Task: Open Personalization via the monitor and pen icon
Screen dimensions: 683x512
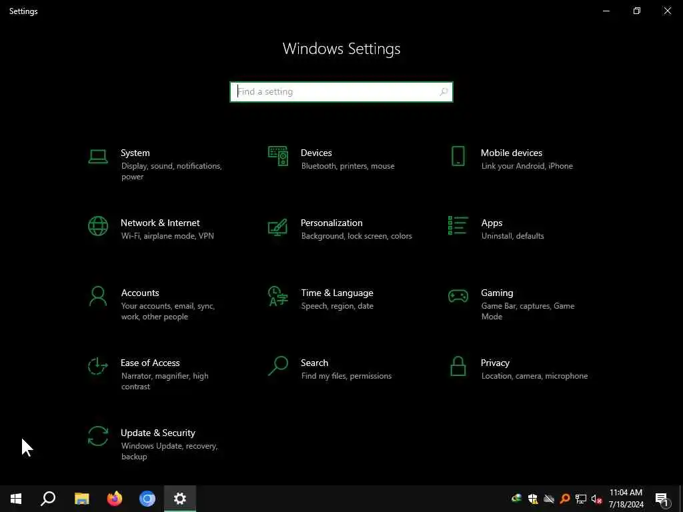Action: click(x=278, y=227)
